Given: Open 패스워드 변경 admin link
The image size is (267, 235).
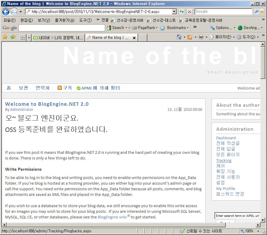Looking at the screenshot, I should pyautogui.click(x=230, y=194).
